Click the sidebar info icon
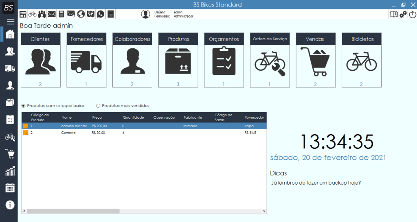Screen dimensions: 417x222 pyautogui.click(x=10, y=205)
